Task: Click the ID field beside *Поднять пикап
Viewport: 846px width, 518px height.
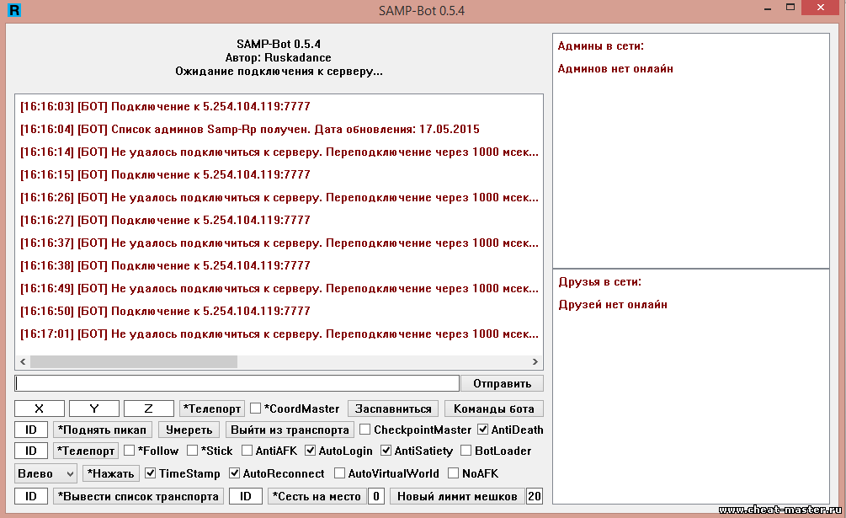Action: coord(31,430)
